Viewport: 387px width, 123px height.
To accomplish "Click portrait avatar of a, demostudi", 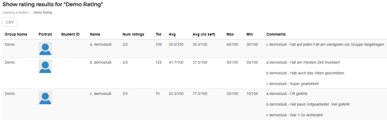I will 45,48.
